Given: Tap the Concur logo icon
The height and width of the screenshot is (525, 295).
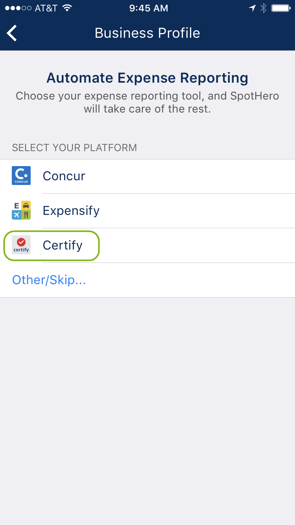Looking at the screenshot, I should (x=21, y=176).
